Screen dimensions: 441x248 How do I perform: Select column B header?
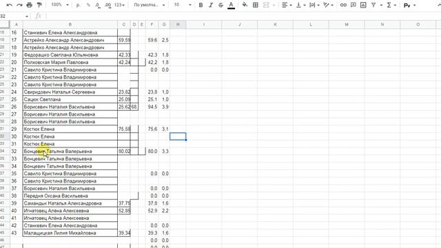pyautogui.click(x=70, y=25)
